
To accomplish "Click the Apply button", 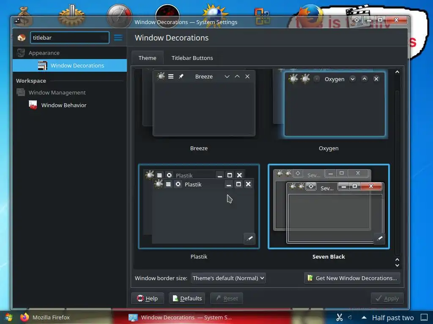I will tap(387, 298).
